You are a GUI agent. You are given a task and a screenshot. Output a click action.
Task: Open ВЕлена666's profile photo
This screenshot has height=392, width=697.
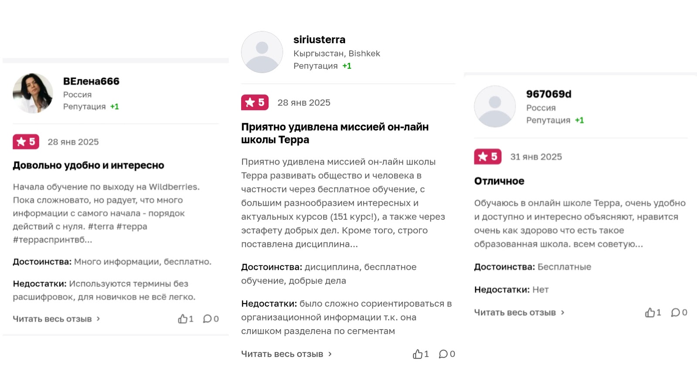(x=33, y=93)
